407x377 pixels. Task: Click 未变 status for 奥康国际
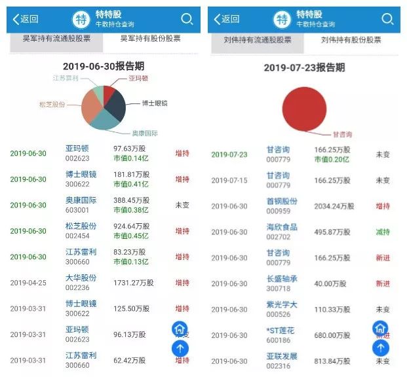182,205
